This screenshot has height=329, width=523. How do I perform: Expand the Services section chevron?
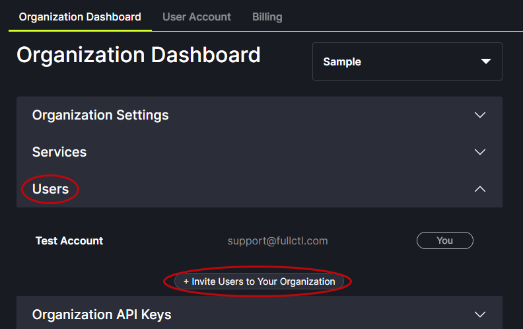[480, 152]
